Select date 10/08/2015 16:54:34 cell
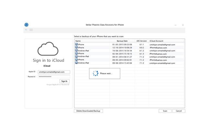The width and height of the screenshot is (209, 136). [x=122, y=51]
